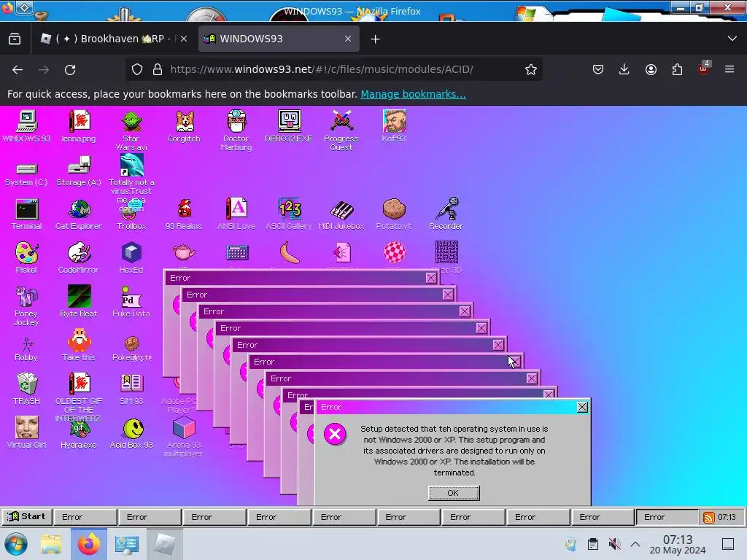747x560 pixels.
Task: Open the recent browsing Firefox View button
Action: click(x=15, y=39)
